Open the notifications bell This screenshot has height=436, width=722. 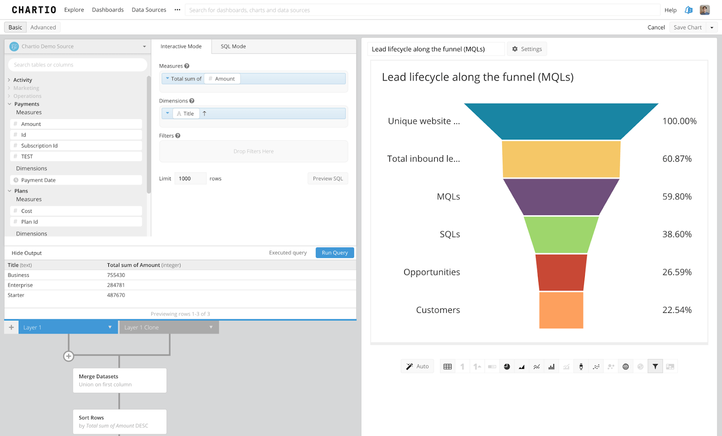(688, 9)
